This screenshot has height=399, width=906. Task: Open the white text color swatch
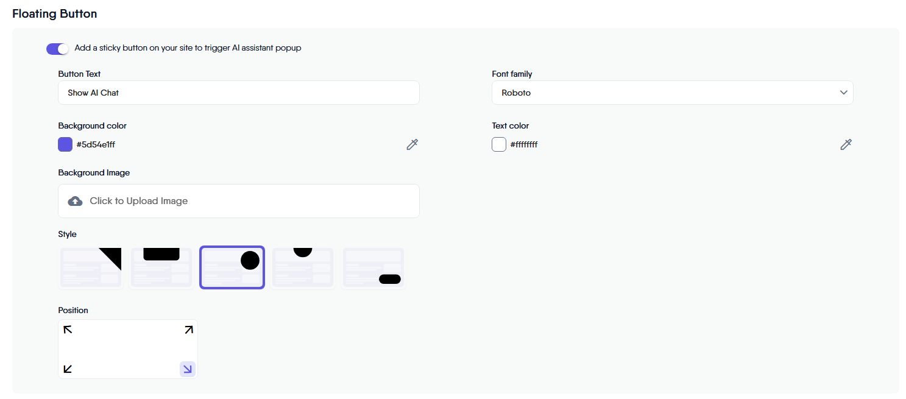[499, 144]
